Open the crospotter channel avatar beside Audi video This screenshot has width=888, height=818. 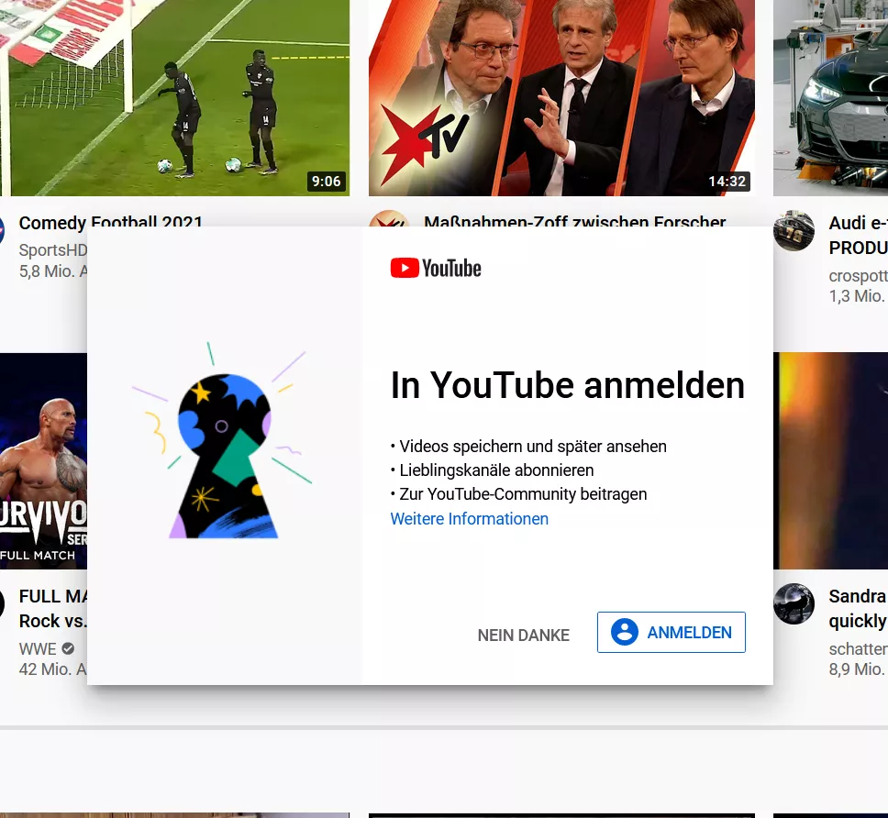click(x=794, y=230)
